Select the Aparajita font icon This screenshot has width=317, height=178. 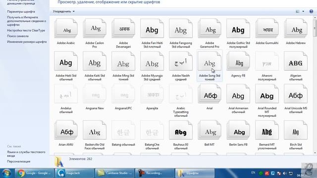click(152, 94)
